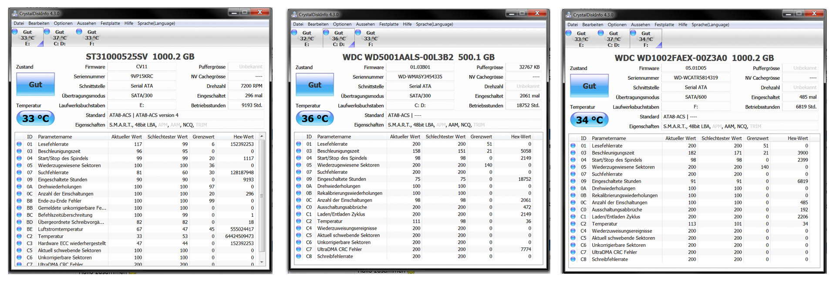836x282 pixels.
Task: Click serial number field WD-WCATR5814319
Action: point(696,78)
